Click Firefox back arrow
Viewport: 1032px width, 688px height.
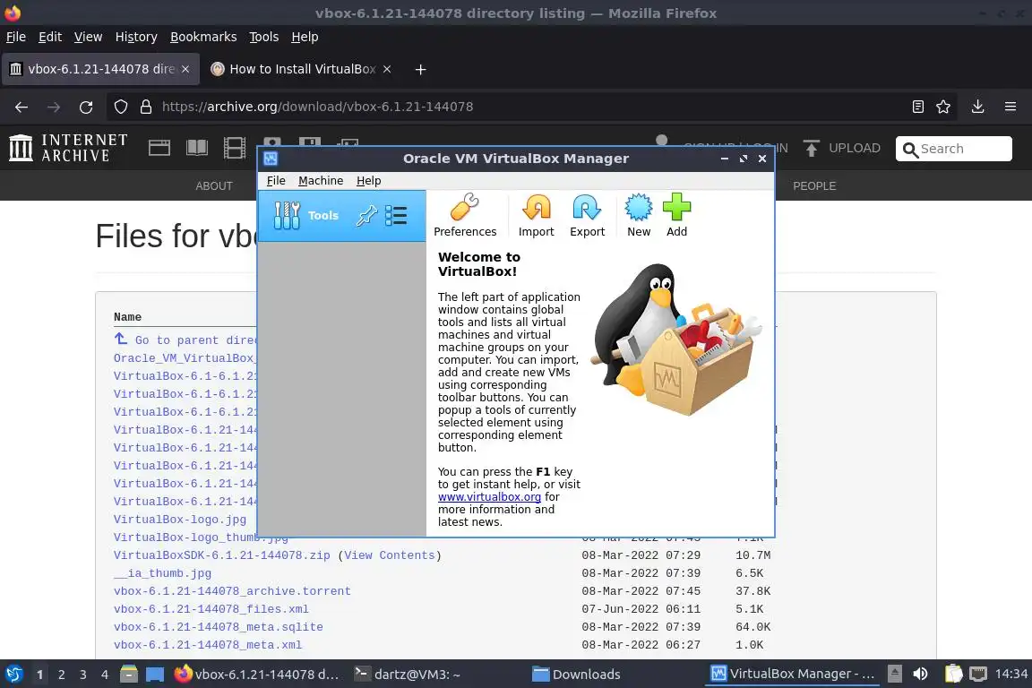21,107
